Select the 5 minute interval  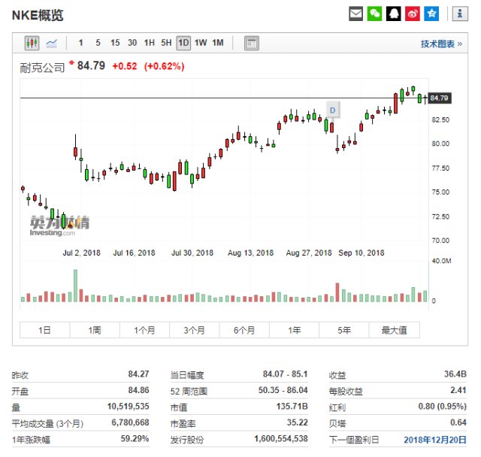coord(98,43)
